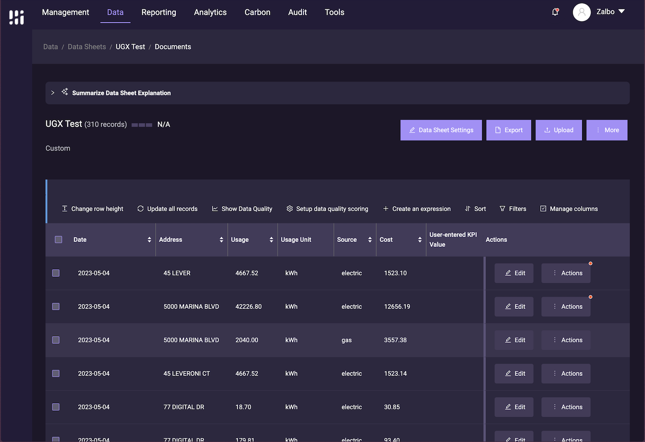The height and width of the screenshot is (442, 645).
Task: Open Data Sheet Settings
Action: pos(441,130)
